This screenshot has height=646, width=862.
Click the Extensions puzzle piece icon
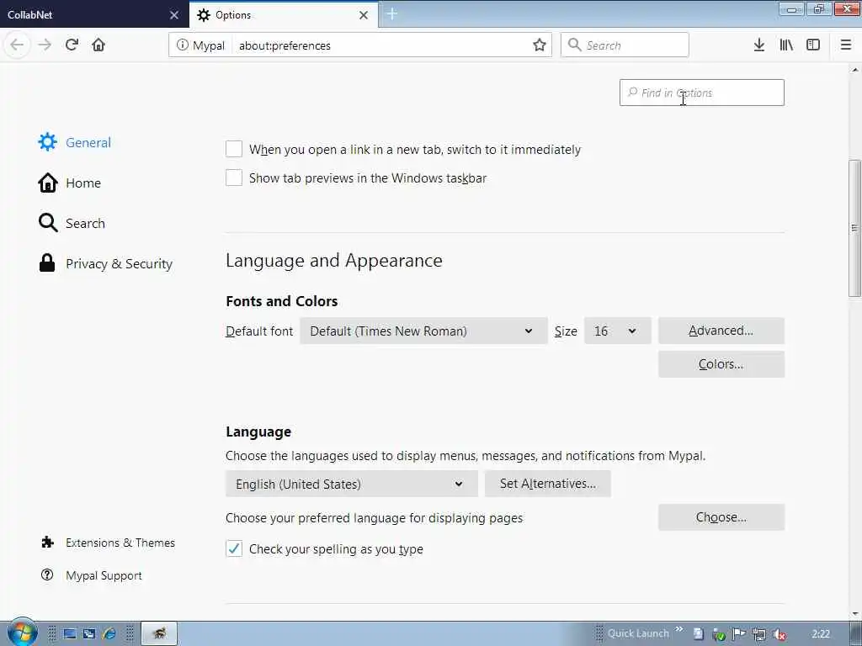pyautogui.click(x=48, y=543)
